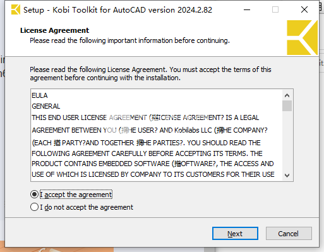Viewport: 324px width, 252px height.
Task: Minimize the Kobi Toolkit setup window
Action: [247, 9]
